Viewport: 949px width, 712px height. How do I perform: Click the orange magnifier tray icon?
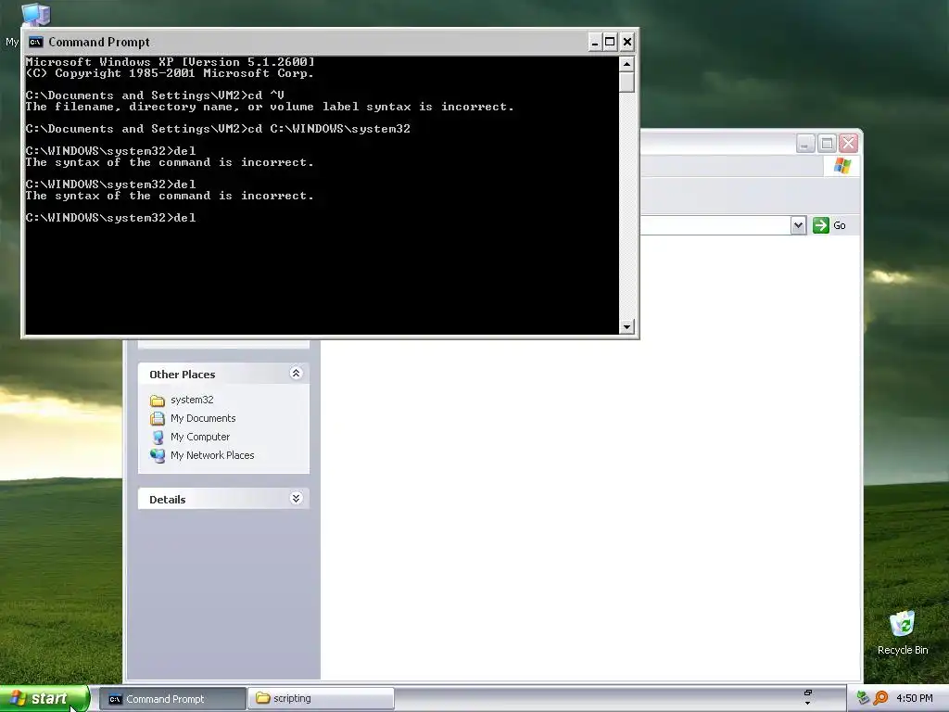[x=880, y=698]
